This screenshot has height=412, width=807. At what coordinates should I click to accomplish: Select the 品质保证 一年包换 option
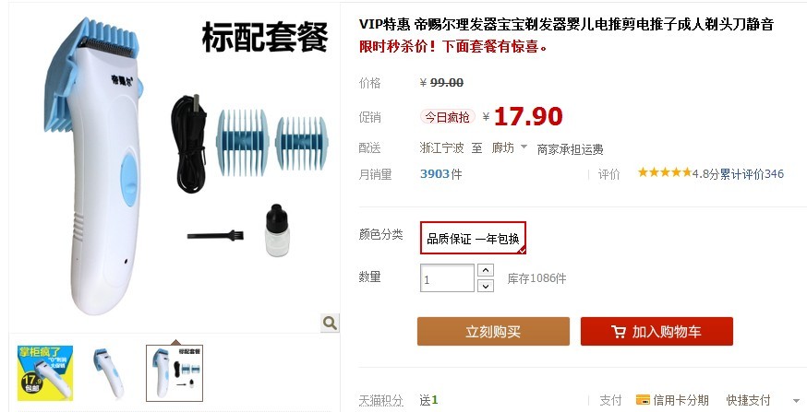[473, 238]
